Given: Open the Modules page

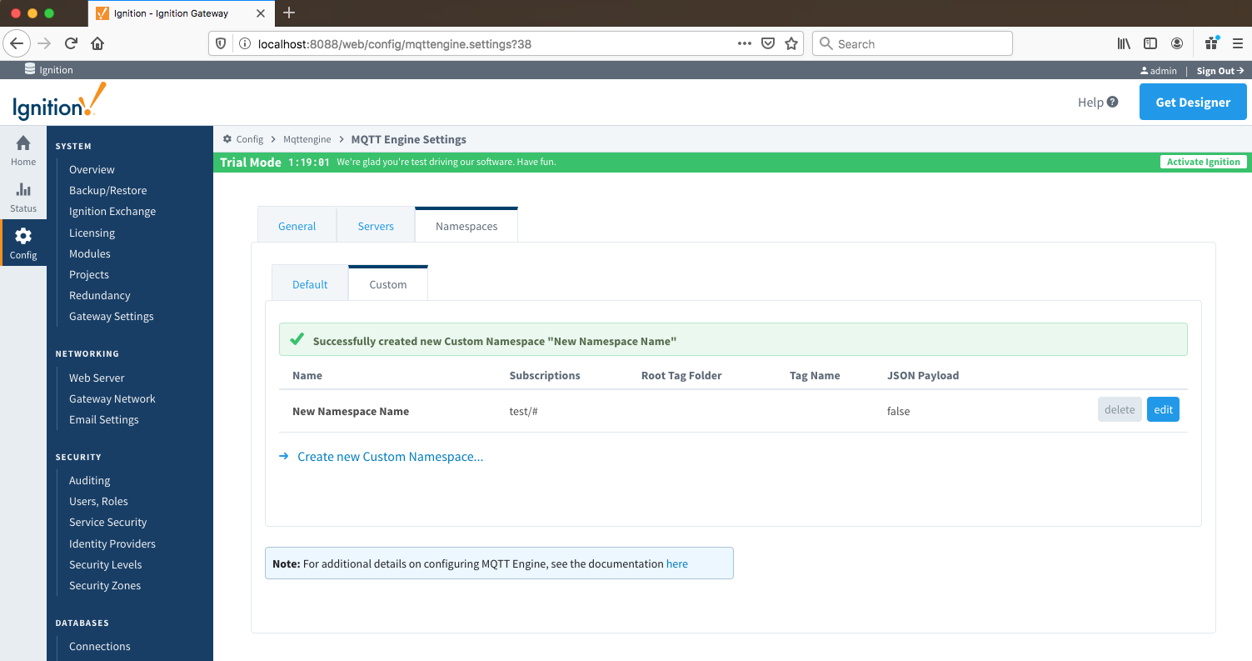Looking at the screenshot, I should [x=90, y=253].
